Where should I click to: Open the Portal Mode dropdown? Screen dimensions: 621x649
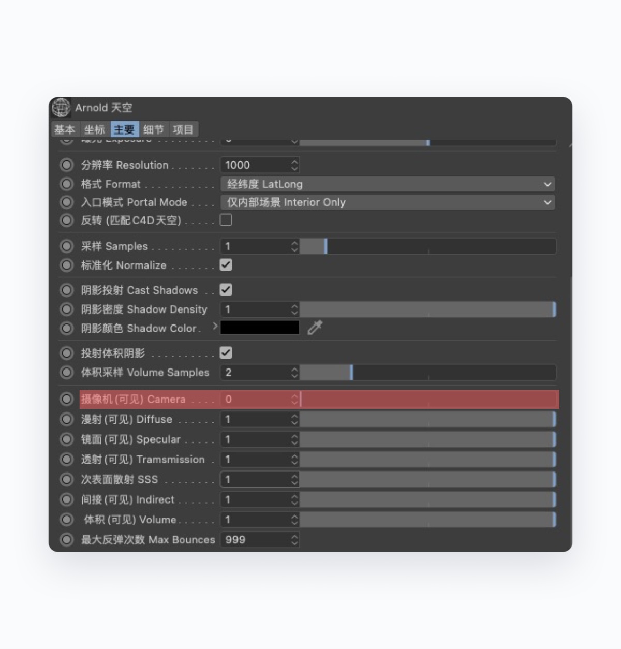[x=388, y=202]
